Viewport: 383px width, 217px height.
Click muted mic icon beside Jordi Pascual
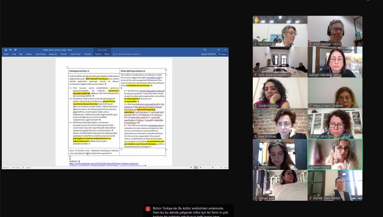(310, 44)
